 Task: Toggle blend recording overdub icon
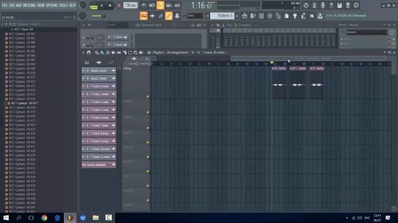pos(169,5)
